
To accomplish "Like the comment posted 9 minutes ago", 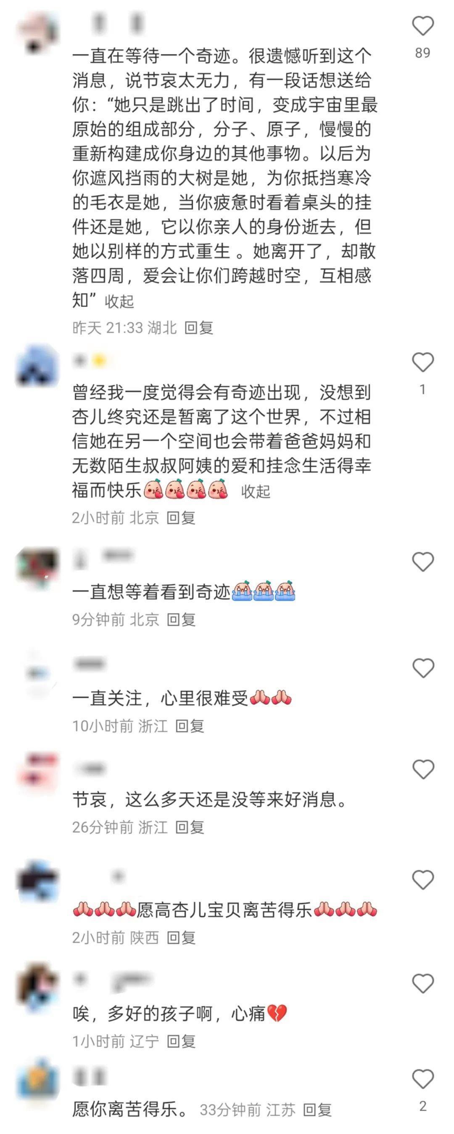I will point(423,562).
